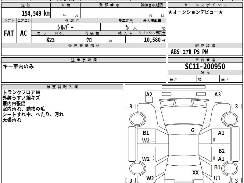Click the B2 damage mark on diagram
The image size is (244, 183).
221,151
